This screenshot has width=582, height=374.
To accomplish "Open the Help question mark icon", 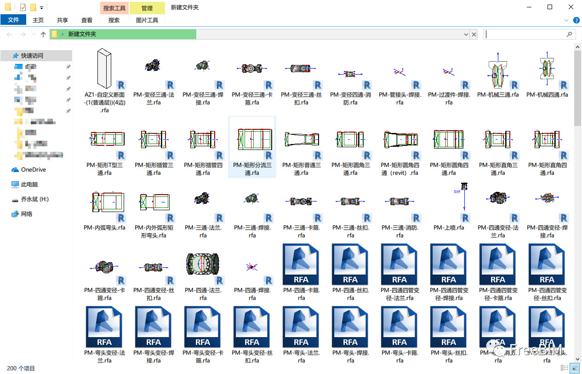I will [x=576, y=20].
